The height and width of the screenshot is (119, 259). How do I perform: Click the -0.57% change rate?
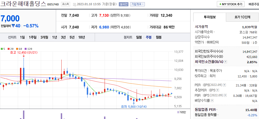31,26
